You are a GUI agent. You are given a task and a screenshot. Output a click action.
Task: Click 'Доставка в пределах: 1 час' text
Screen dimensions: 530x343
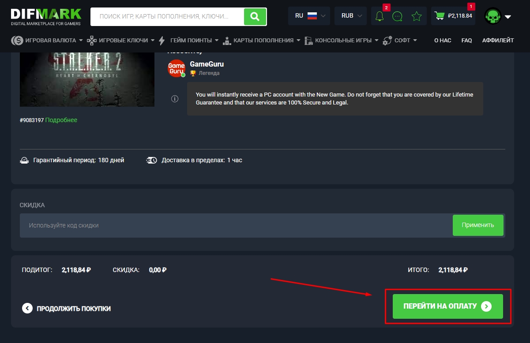pos(202,160)
